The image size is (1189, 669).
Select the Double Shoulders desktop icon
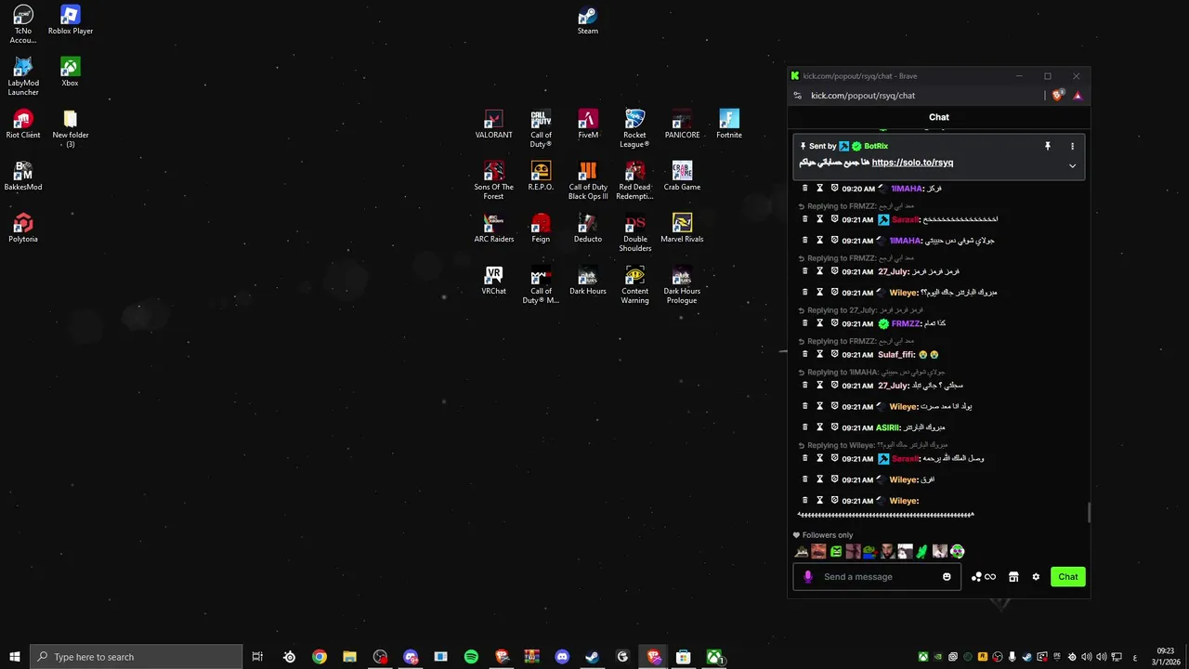pos(634,232)
